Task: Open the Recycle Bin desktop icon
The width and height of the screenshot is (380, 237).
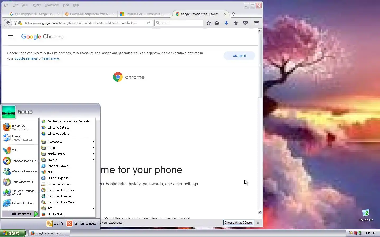Action: coord(366,215)
